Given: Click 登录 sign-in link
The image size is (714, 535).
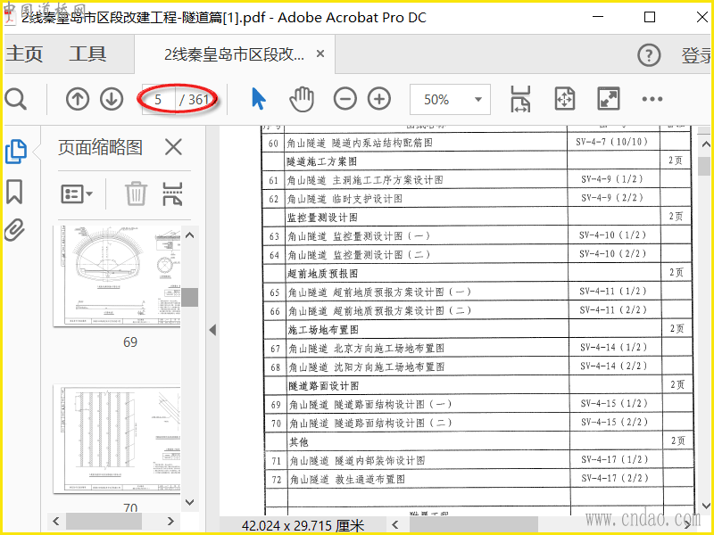Looking at the screenshot, I should click(697, 55).
